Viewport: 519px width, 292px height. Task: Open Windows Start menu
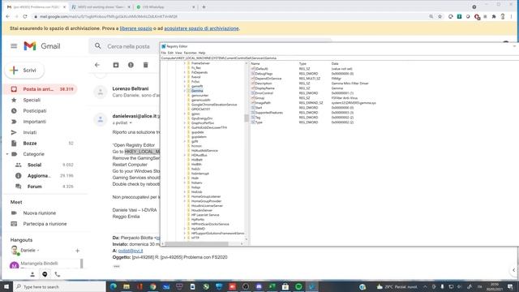pyautogui.click(x=6, y=286)
